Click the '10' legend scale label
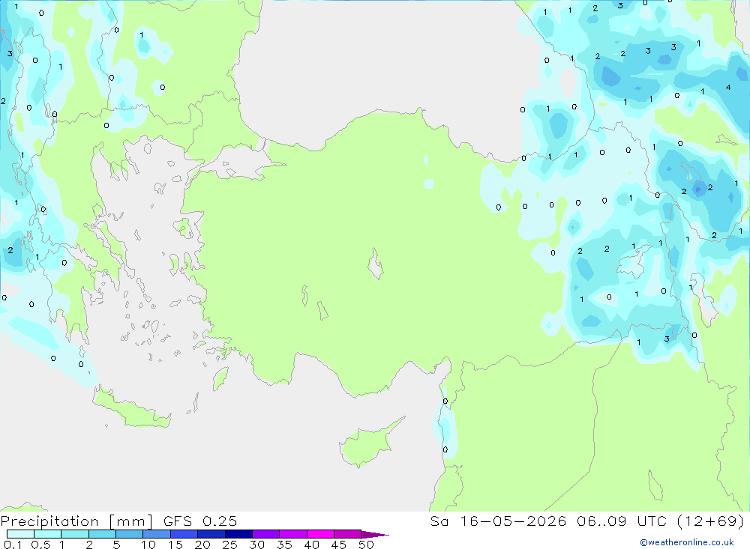Screen dimensions: 750x549 click(x=148, y=545)
